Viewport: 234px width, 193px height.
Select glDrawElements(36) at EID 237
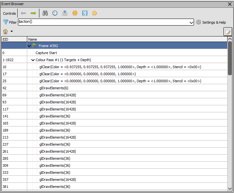point(114,144)
